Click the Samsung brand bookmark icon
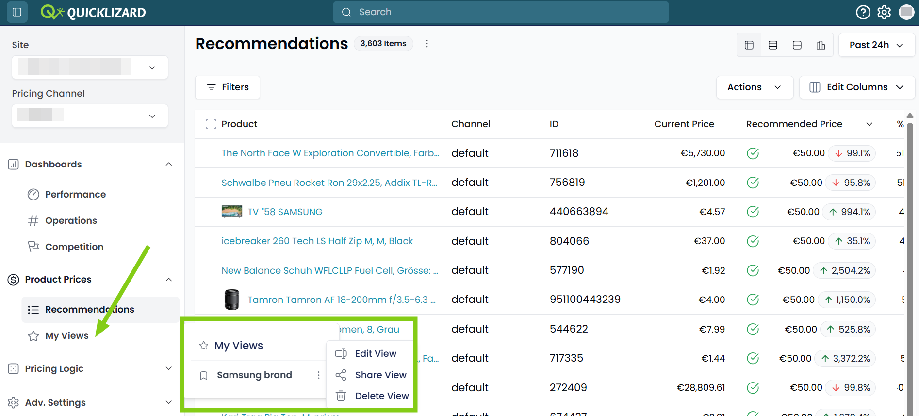The width and height of the screenshot is (919, 416). (x=204, y=375)
